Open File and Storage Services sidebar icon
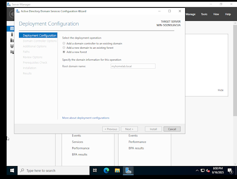The width and height of the screenshot is (237, 179). 12,52
